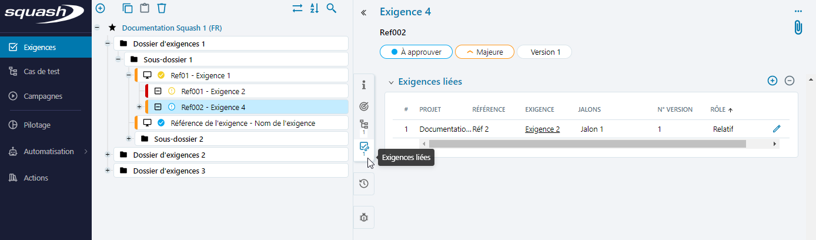This screenshot has width=816, height=240.
Task: Select Dossier d'exigences 1 folder
Action: [x=231, y=44]
